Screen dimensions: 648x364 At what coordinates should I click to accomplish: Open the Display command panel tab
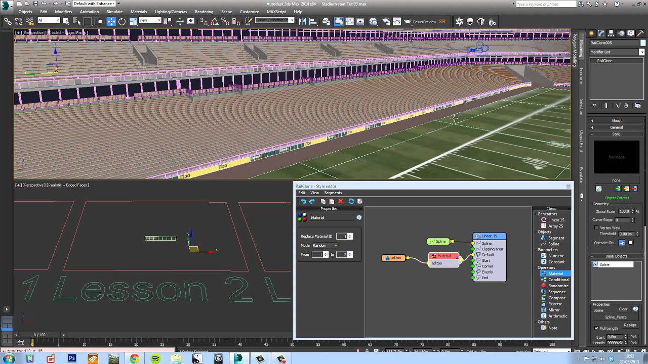click(x=631, y=33)
